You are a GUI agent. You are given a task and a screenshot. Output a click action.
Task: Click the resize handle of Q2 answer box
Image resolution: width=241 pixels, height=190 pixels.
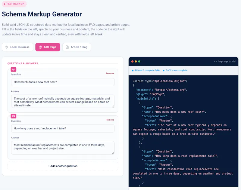[113, 153]
